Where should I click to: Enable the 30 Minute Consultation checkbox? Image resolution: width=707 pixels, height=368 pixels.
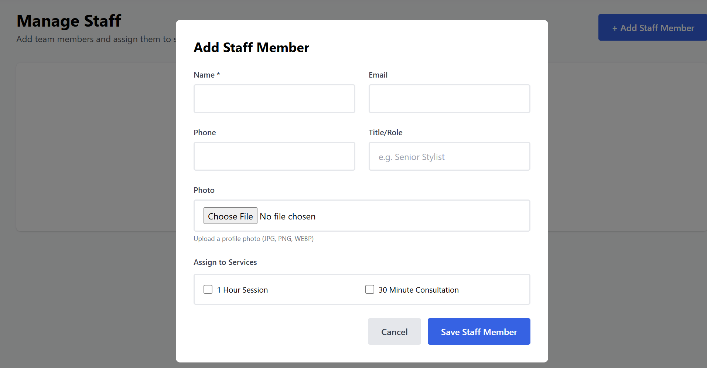(x=370, y=289)
